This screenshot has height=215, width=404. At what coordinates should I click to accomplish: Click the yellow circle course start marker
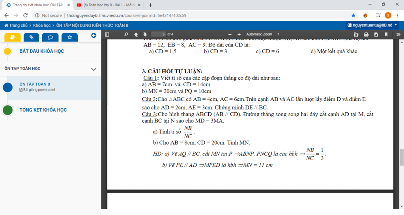click(x=7, y=52)
